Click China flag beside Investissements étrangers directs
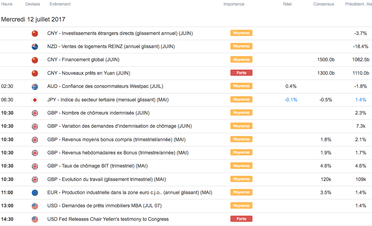This screenshot has height=226, width=372. point(35,33)
